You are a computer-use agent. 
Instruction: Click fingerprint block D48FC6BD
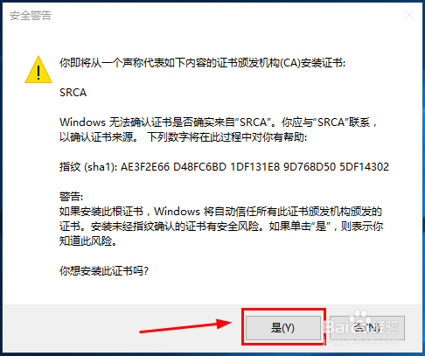pos(199,167)
